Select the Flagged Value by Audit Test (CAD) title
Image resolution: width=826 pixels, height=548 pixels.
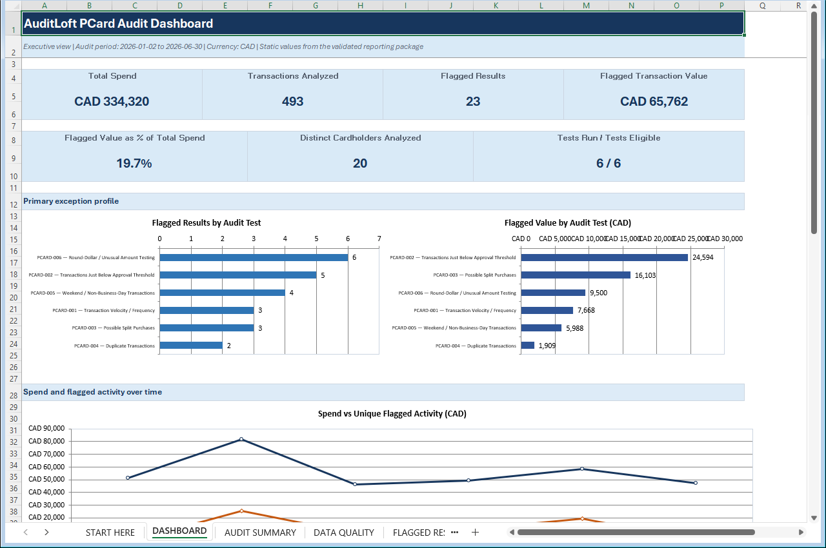coord(568,223)
